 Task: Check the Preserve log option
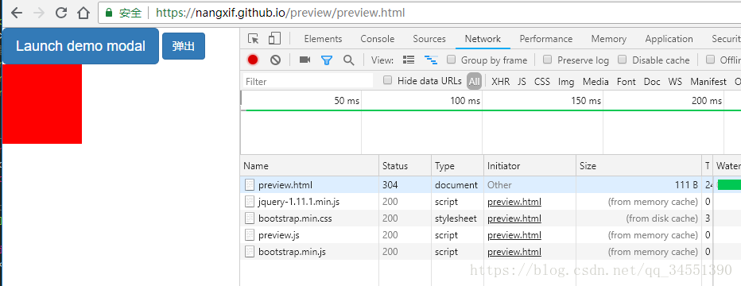[547, 60]
